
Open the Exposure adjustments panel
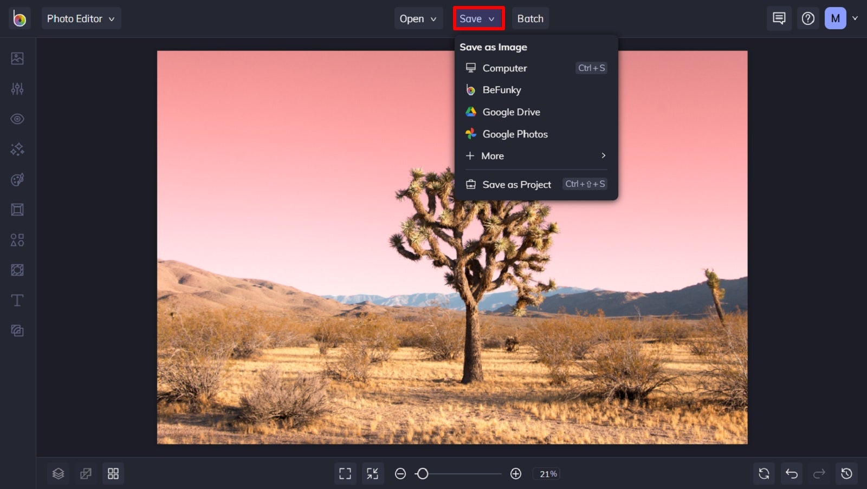tap(17, 88)
